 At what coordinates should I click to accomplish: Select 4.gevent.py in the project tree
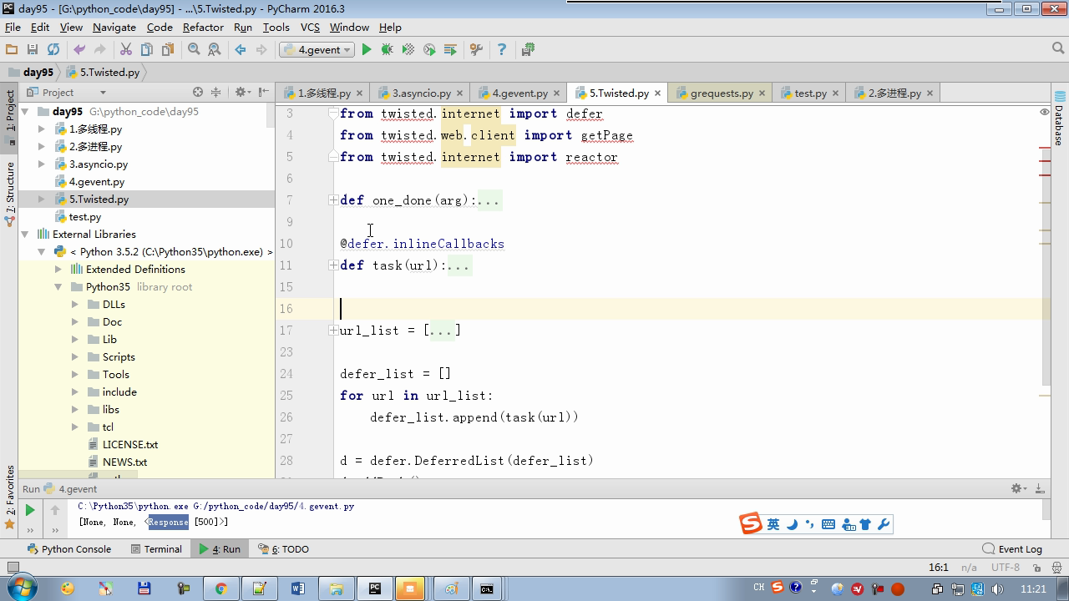[x=97, y=182]
